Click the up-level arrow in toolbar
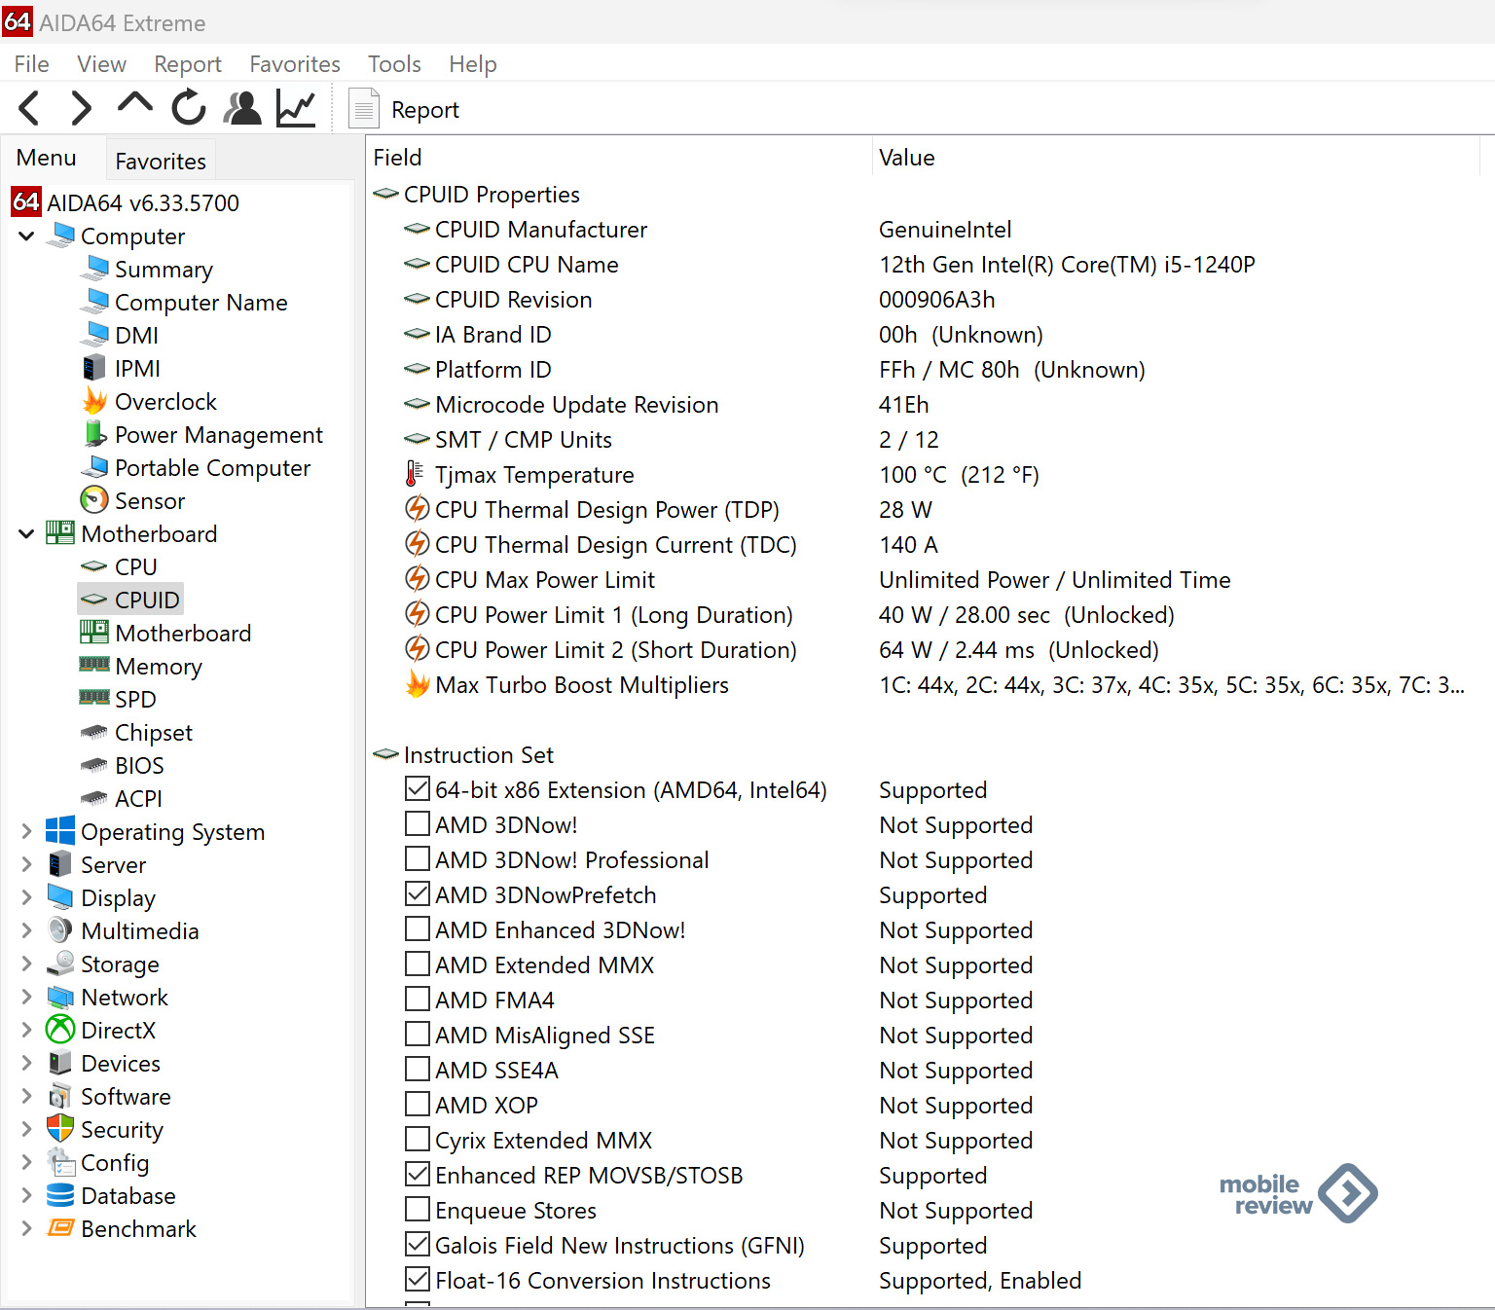The height and width of the screenshot is (1310, 1495). click(x=135, y=103)
